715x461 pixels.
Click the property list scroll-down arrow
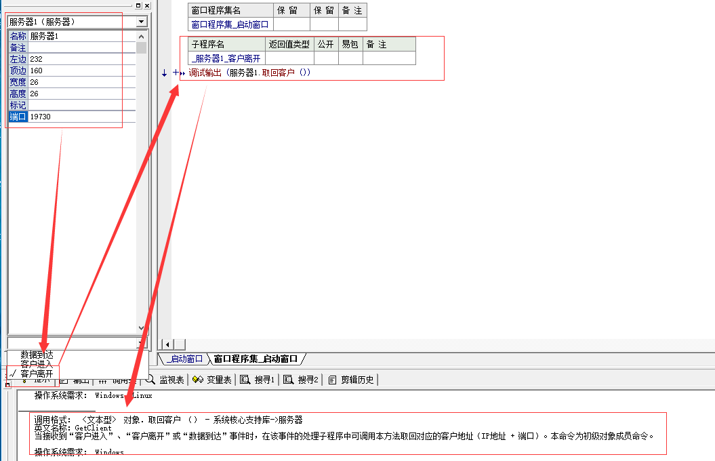[x=141, y=327]
